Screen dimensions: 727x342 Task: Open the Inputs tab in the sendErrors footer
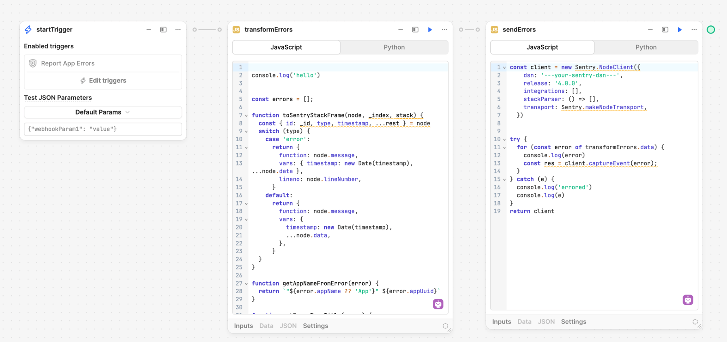click(502, 322)
